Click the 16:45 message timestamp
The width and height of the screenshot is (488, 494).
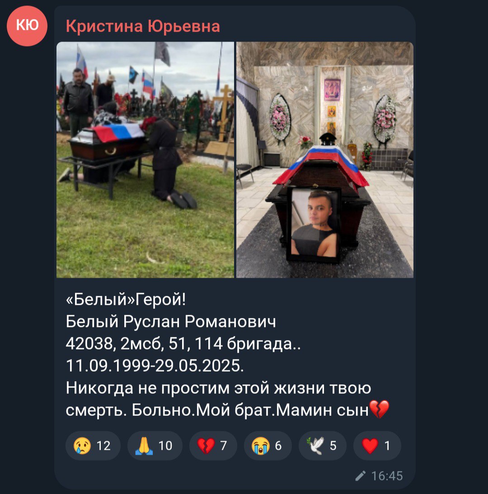click(387, 476)
